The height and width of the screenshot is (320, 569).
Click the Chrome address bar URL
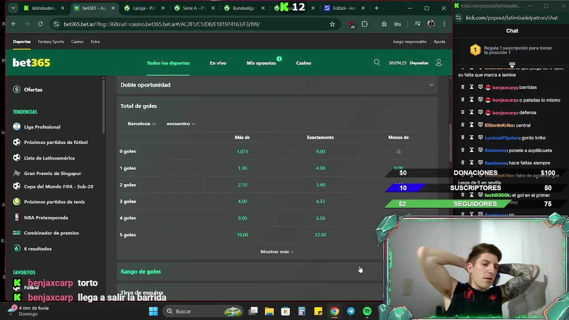pos(162,24)
